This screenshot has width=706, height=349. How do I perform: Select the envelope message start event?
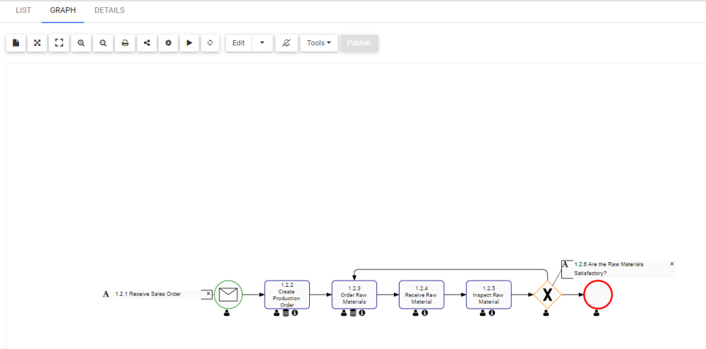tap(228, 295)
